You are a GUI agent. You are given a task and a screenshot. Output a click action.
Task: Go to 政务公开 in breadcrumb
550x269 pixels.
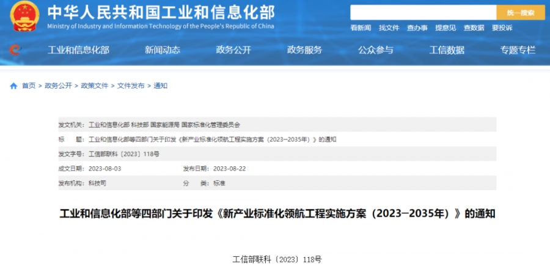click(58, 86)
